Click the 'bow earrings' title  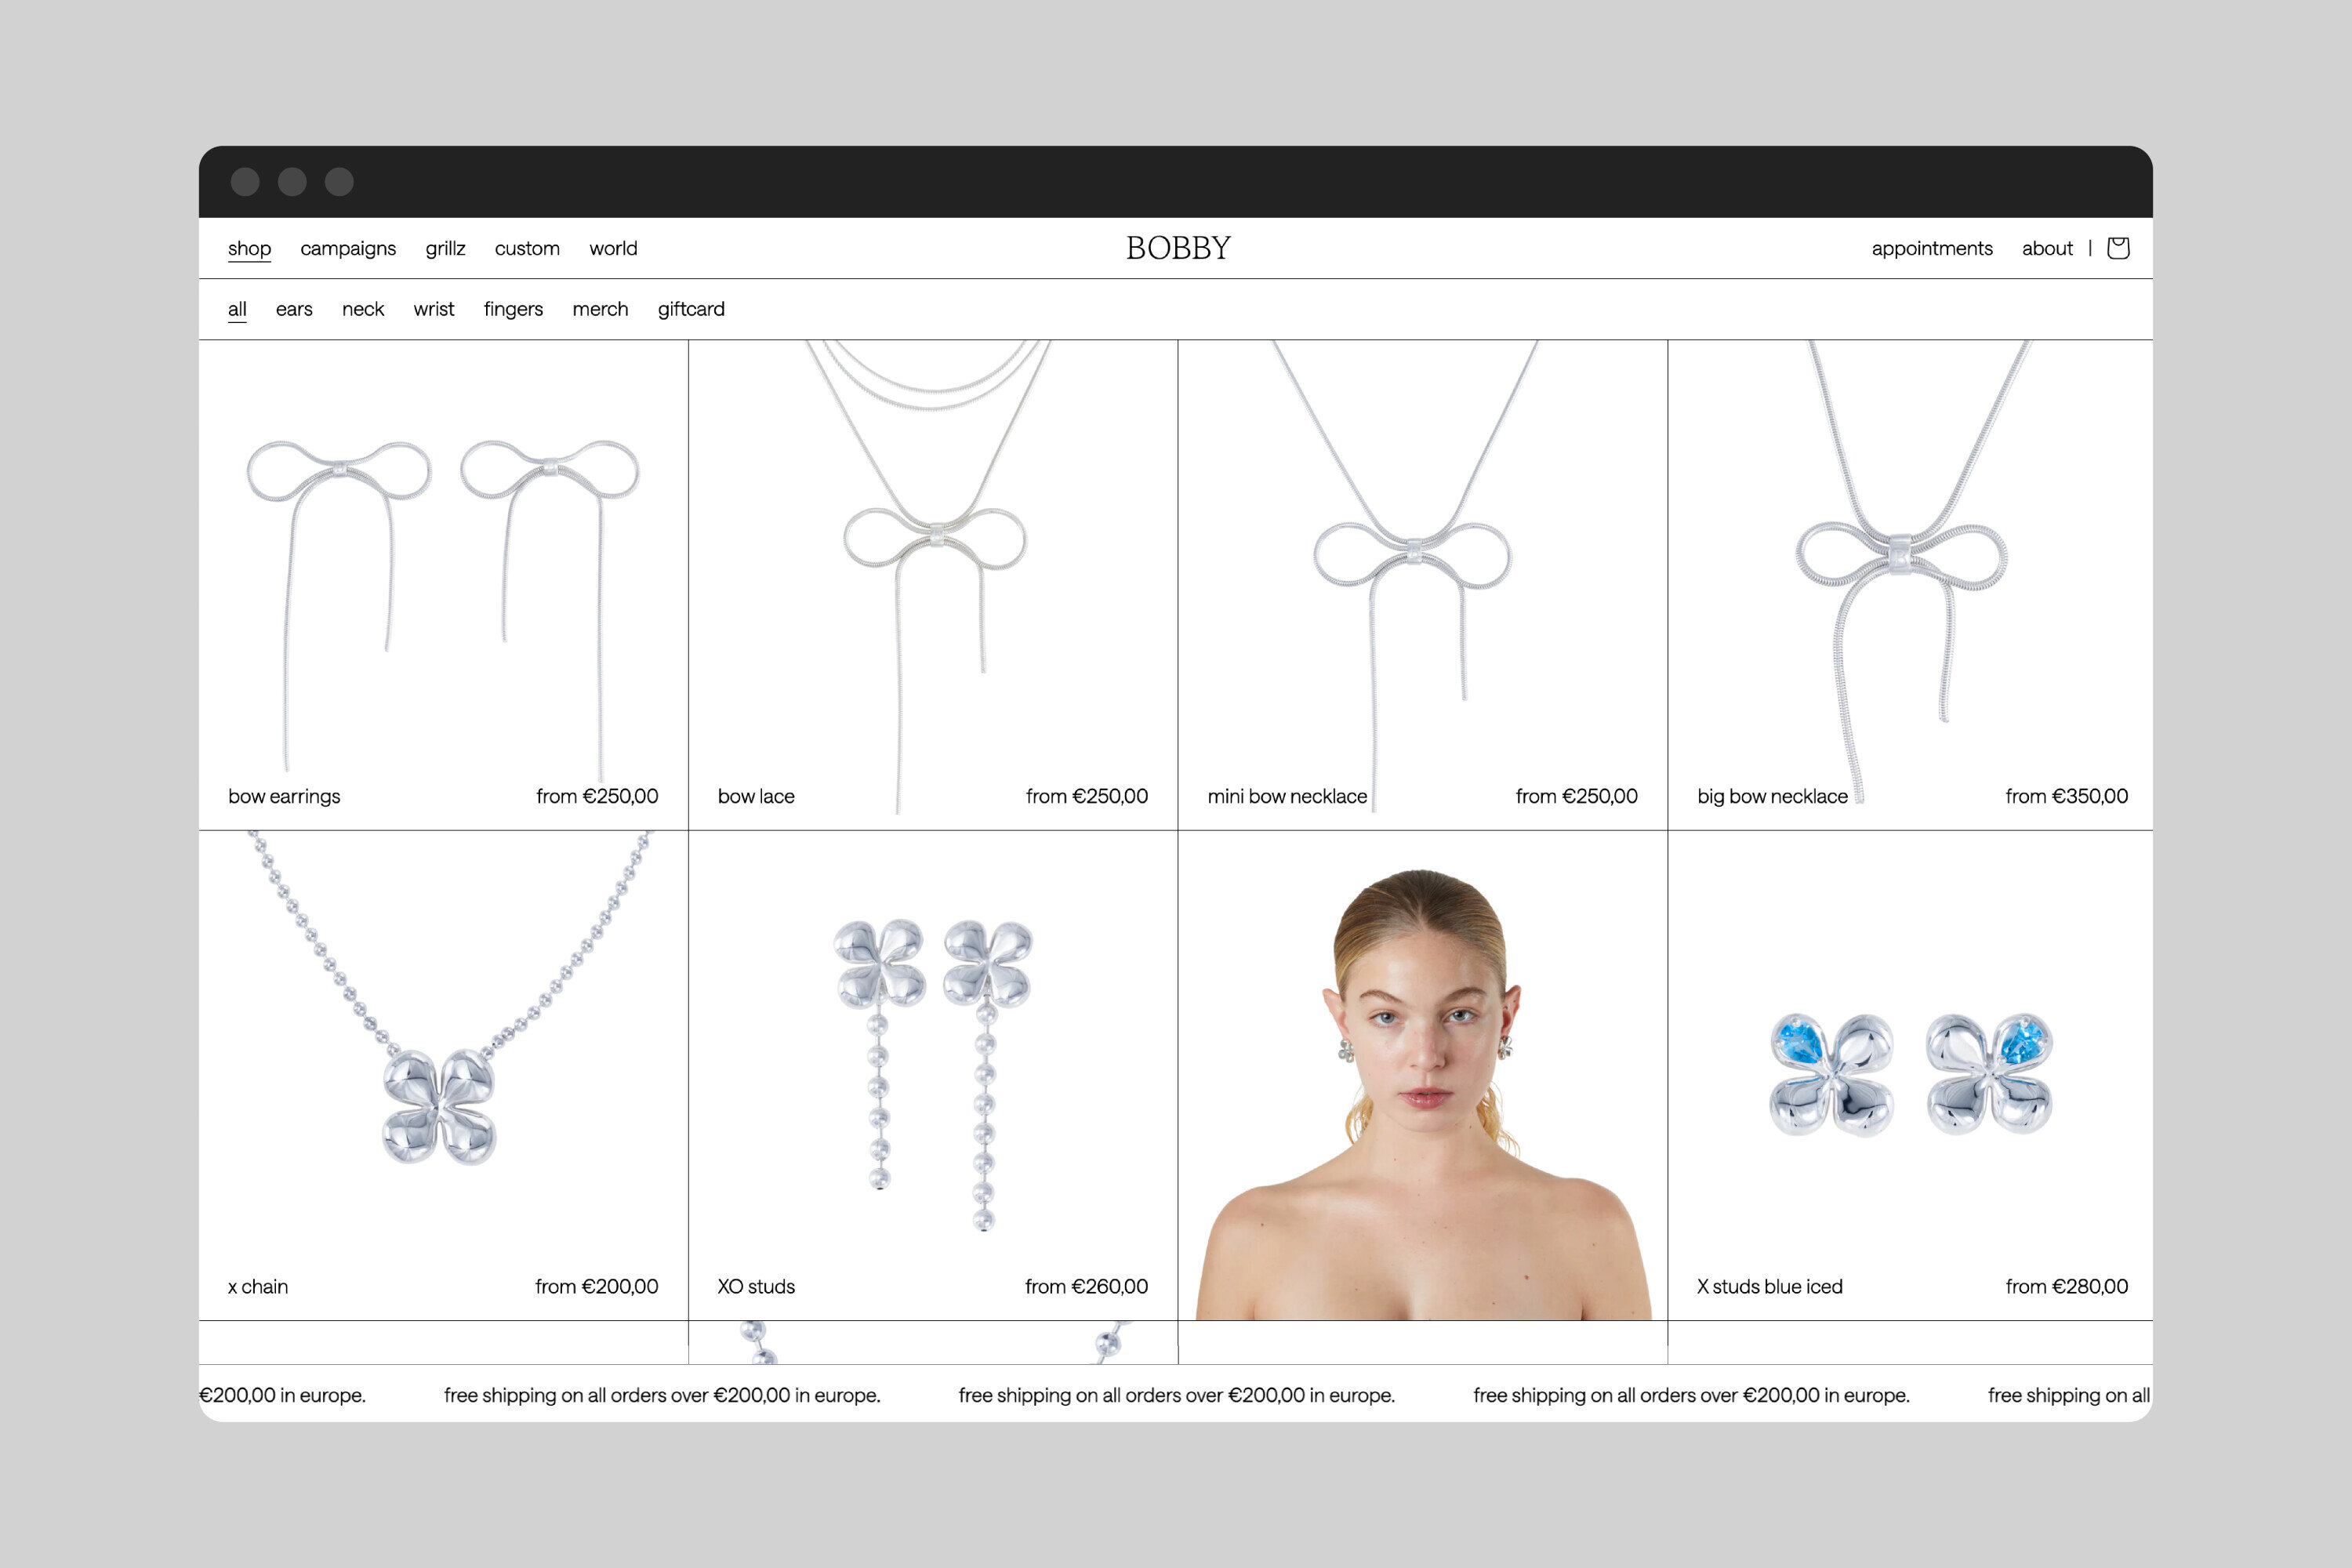coord(284,796)
